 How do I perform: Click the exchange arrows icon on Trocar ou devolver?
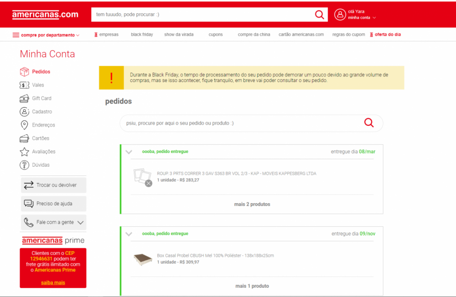(x=28, y=185)
